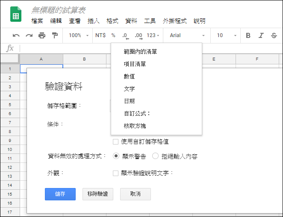The width and height of the screenshot is (283, 217).
Task: Open the 123 number format dropdown
Action: pyautogui.click(x=153, y=35)
